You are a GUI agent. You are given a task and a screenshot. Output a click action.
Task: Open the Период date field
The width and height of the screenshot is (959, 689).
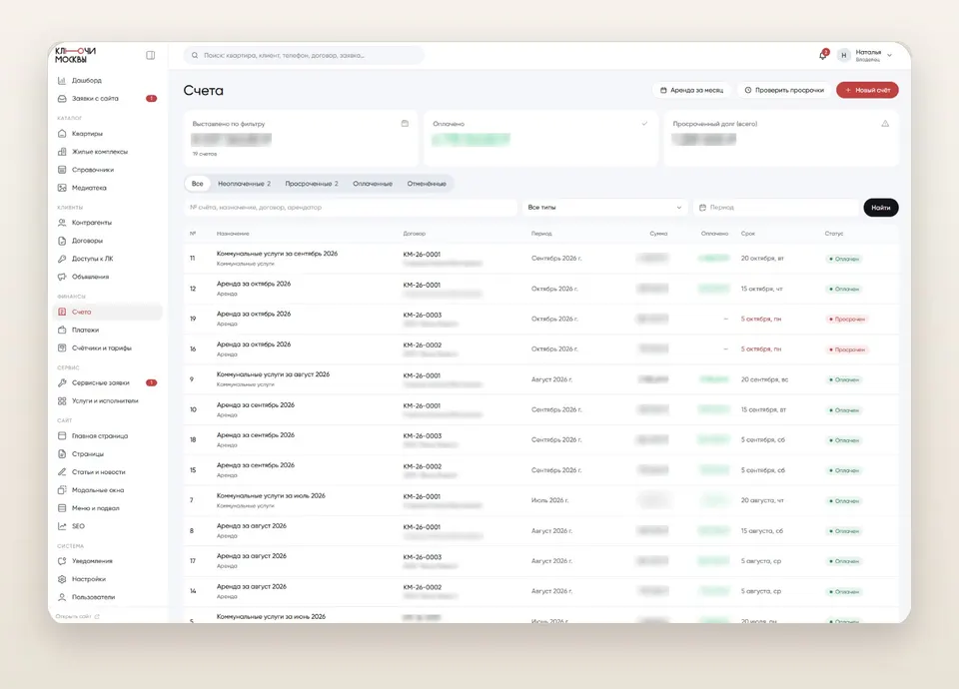(776, 208)
